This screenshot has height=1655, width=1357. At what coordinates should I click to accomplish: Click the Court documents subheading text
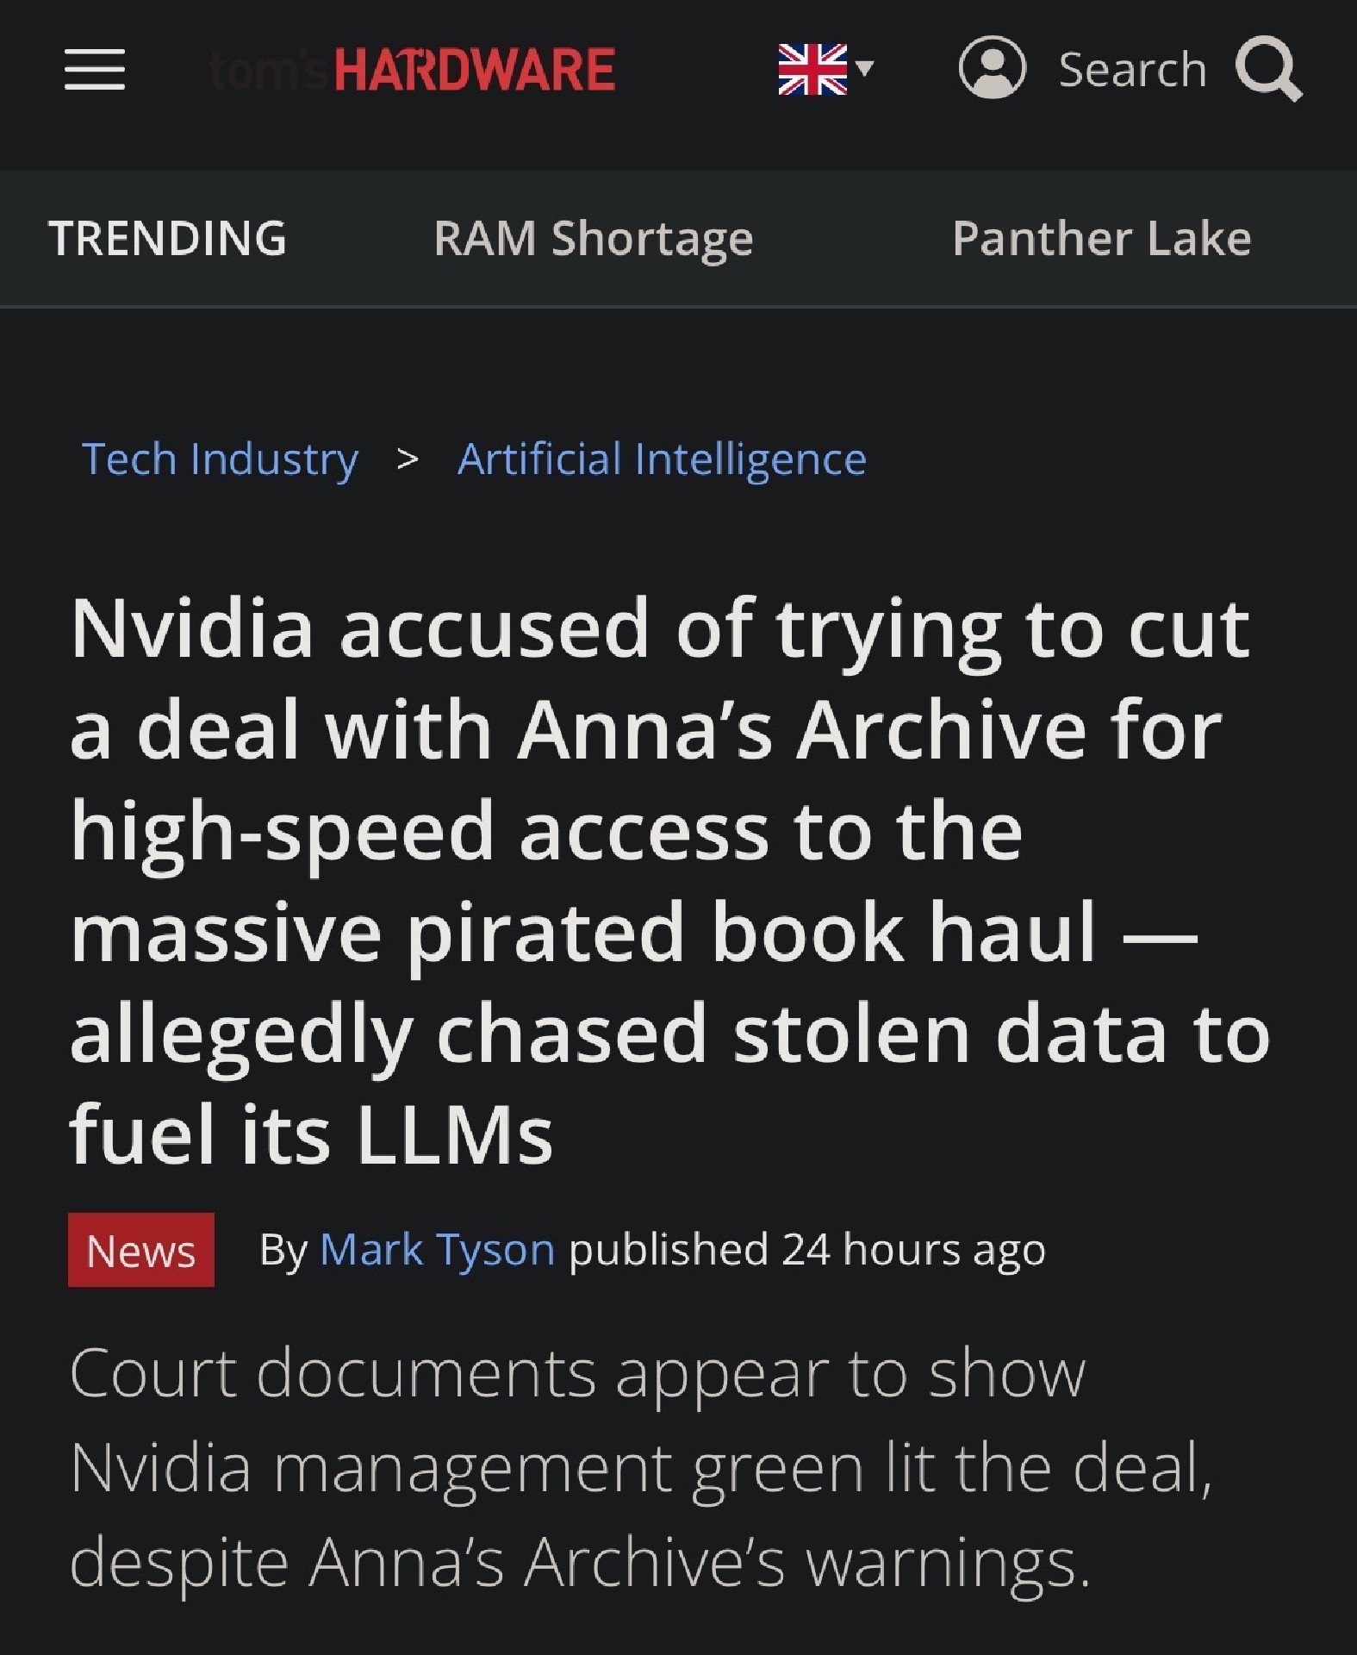[641, 1465]
